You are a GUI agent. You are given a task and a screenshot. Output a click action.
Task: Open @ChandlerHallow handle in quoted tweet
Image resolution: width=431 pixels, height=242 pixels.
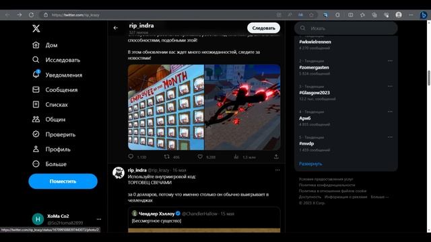pos(199,214)
